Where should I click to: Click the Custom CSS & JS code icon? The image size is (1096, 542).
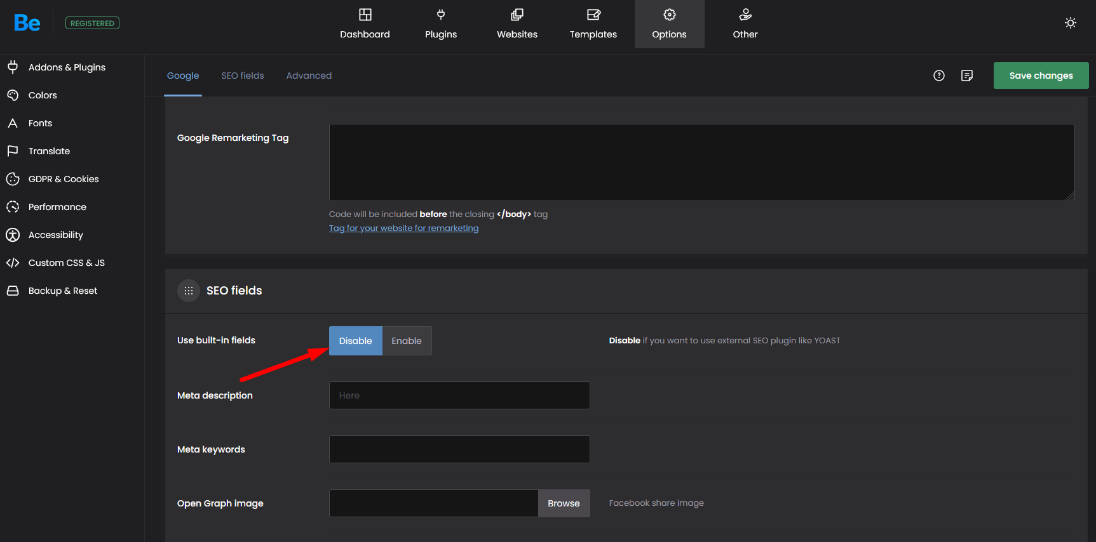pos(13,263)
